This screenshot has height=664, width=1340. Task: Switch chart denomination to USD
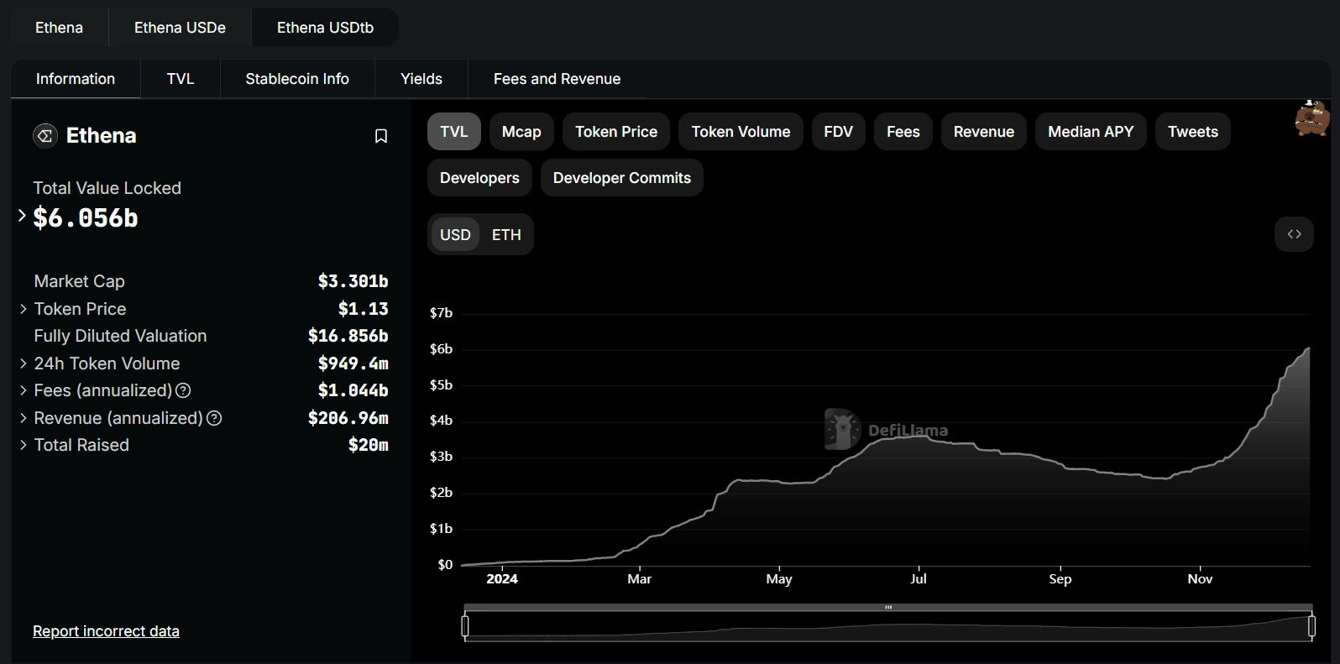click(x=455, y=235)
